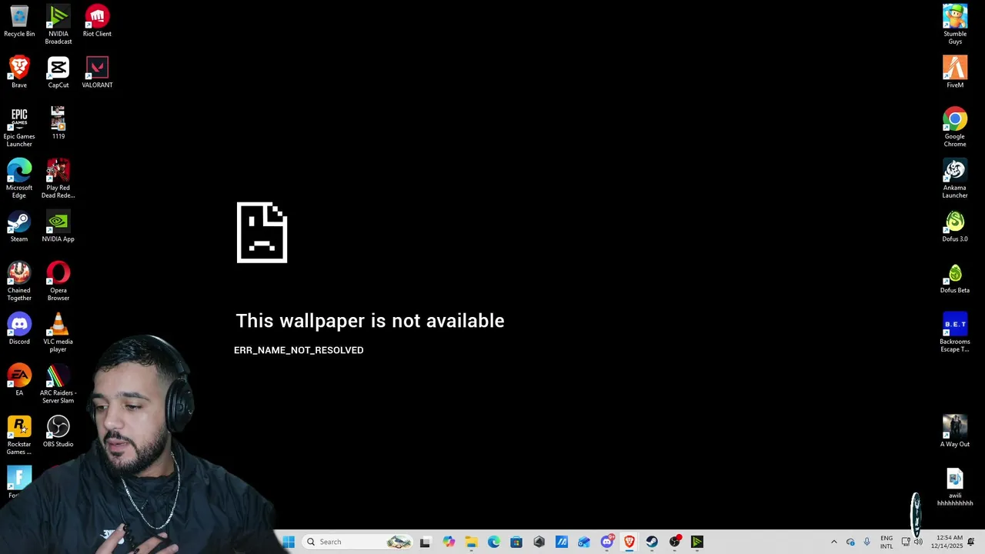Select the Play Red Dead Redemption shortcut
The width and height of the screenshot is (985, 554).
coord(58,179)
